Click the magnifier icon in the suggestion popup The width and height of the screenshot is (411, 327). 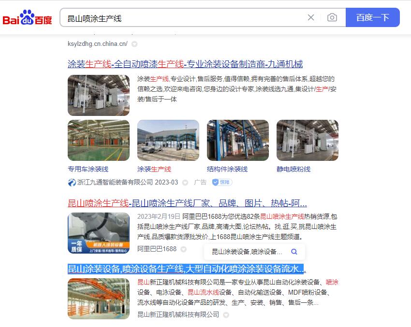tap(294, 252)
